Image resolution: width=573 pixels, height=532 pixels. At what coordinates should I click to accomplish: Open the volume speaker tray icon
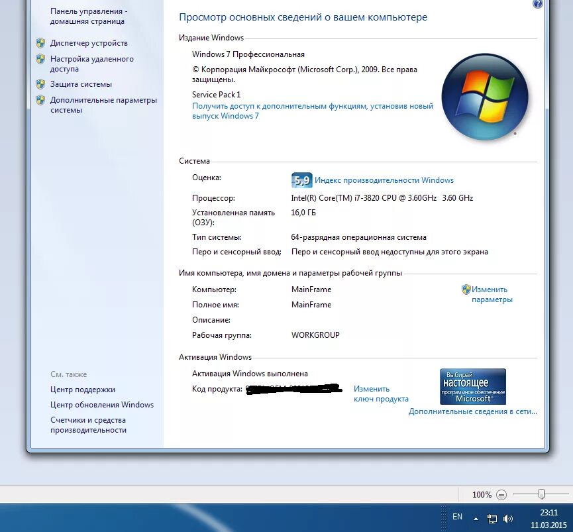508,519
